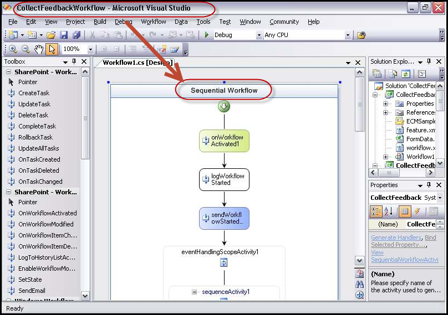Click the Bind Selected Property link
Viewport: 448px width, 315px height.
tap(404, 241)
